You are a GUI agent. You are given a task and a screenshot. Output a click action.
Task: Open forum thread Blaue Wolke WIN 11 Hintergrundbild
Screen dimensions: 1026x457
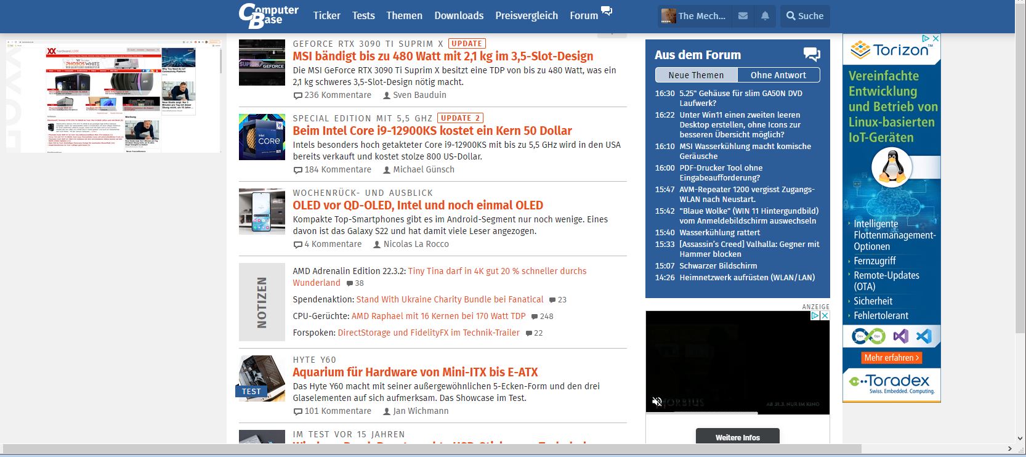click(x=749, y=216)
